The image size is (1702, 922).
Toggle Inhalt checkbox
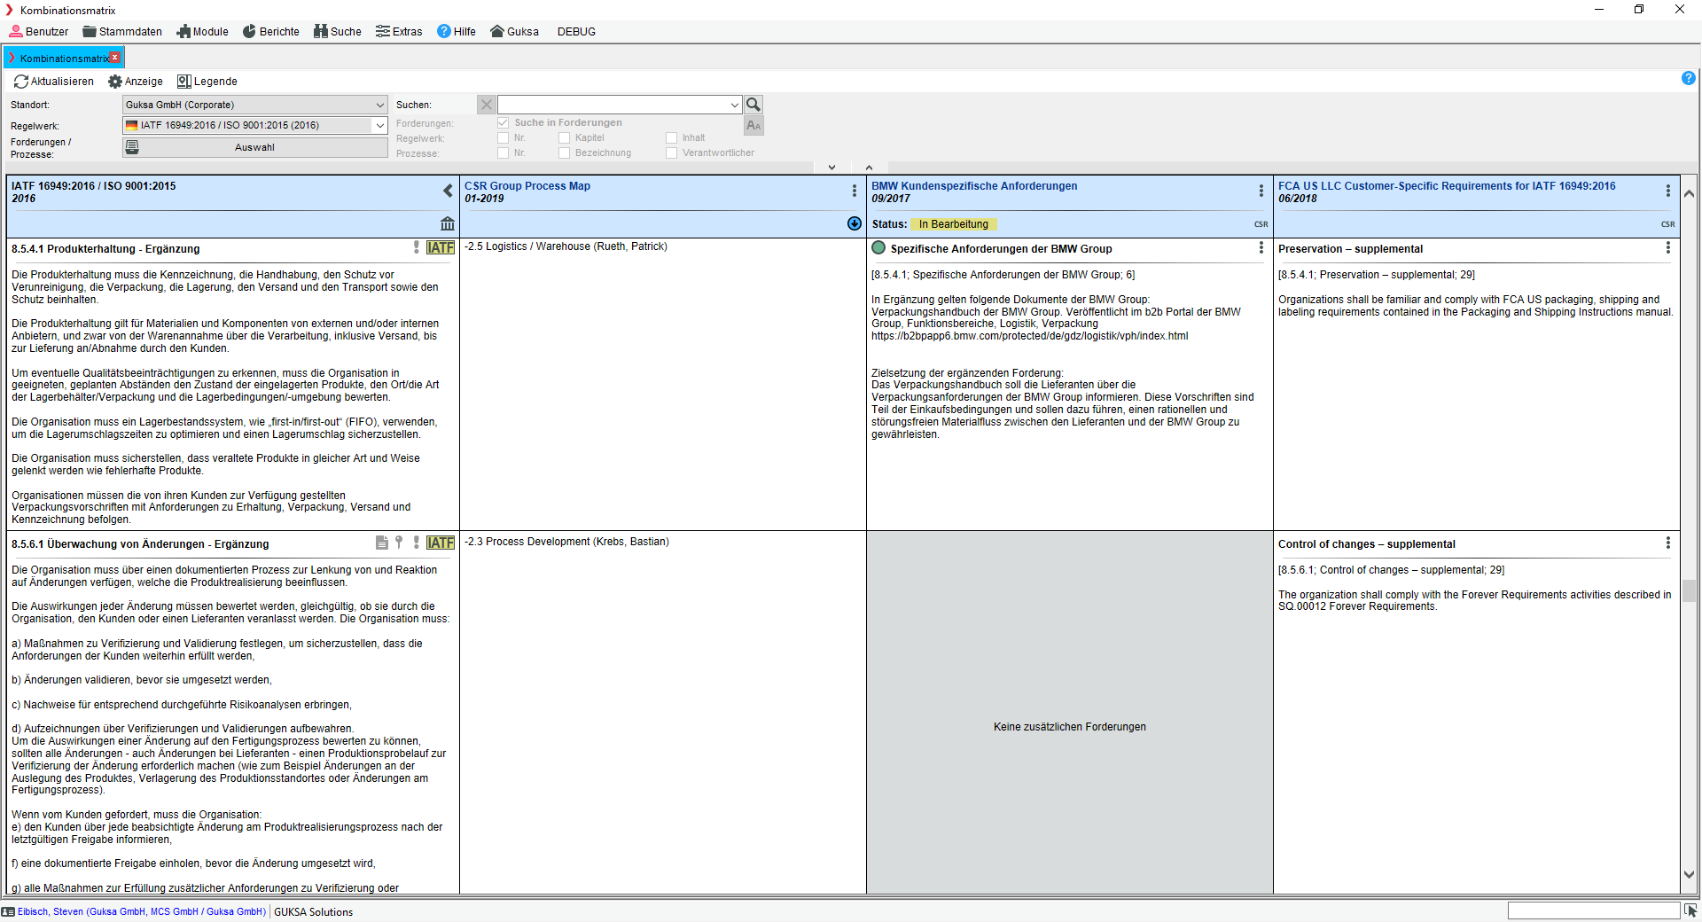pyautogui.click(x=672, y=137)
